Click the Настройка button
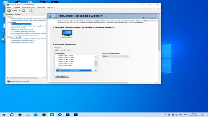The image size is (208, 117). coord(62,76)
